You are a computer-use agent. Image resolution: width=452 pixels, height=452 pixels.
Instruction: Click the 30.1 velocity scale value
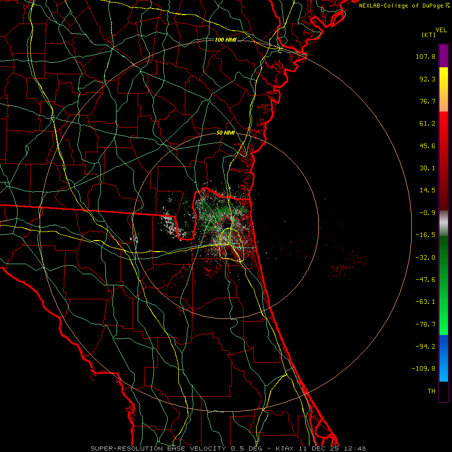427,168
